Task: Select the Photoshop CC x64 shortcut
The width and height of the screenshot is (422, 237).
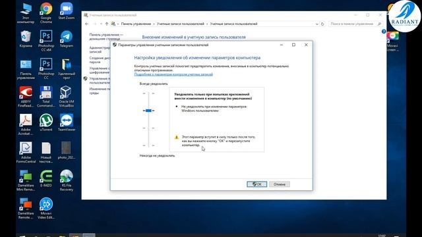Action: [x=46, y=41]
